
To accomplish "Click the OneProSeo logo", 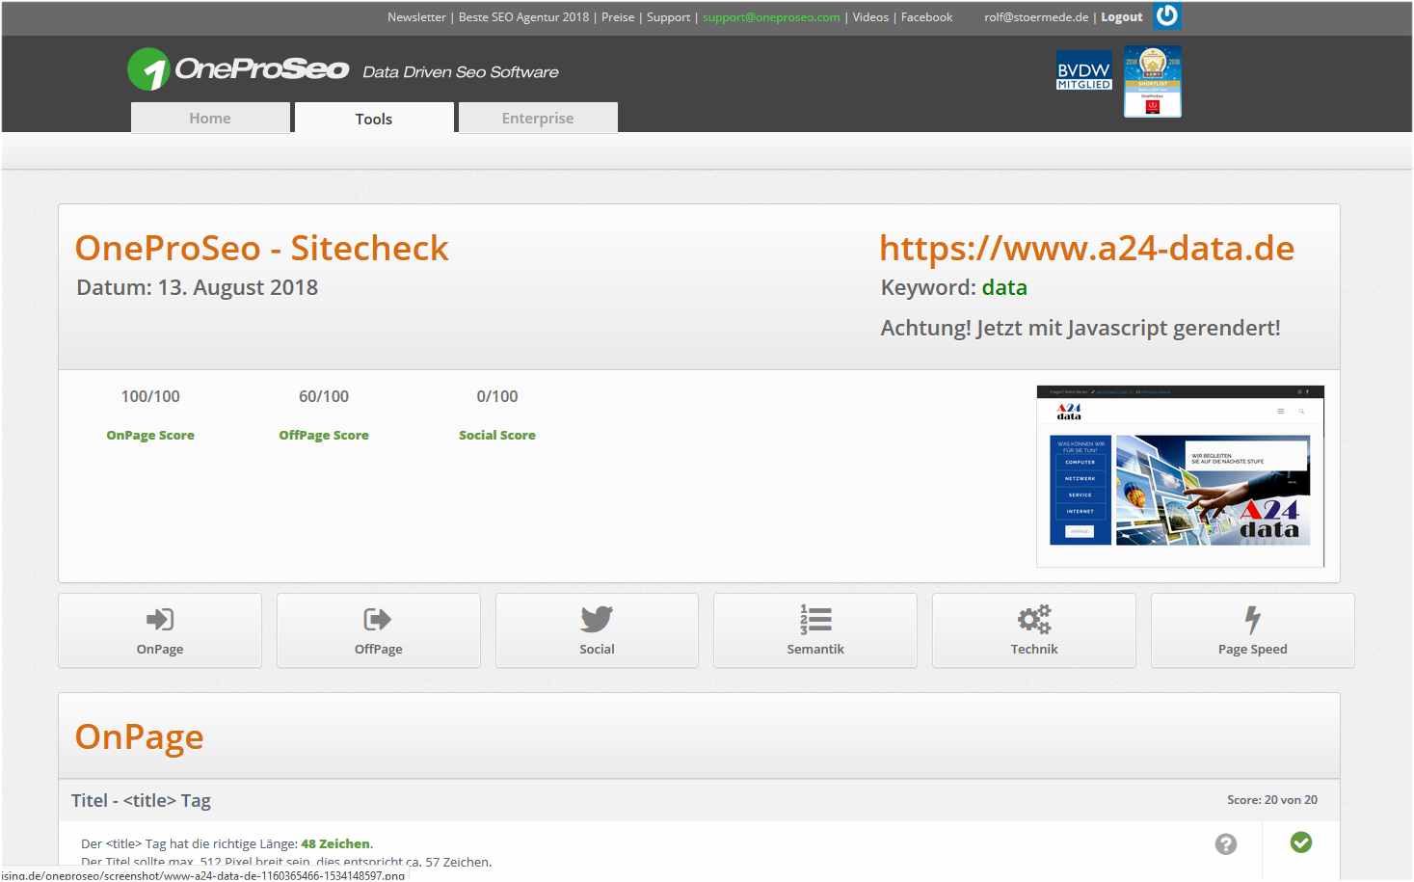I will [x=238, y=69].
